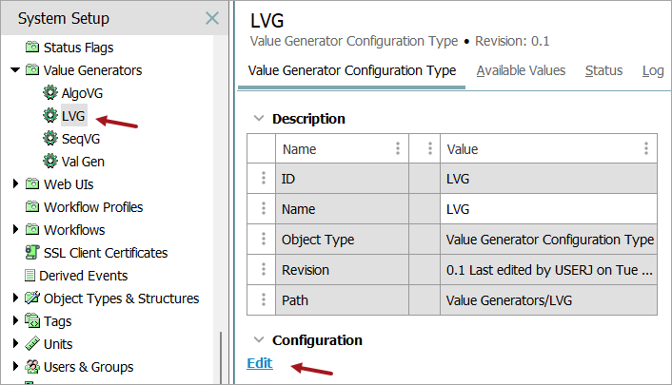Expand the Users & Groups node

coord(15,366)
